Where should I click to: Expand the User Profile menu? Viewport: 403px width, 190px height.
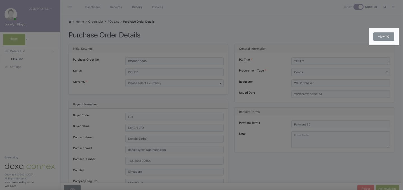(40, 9)
